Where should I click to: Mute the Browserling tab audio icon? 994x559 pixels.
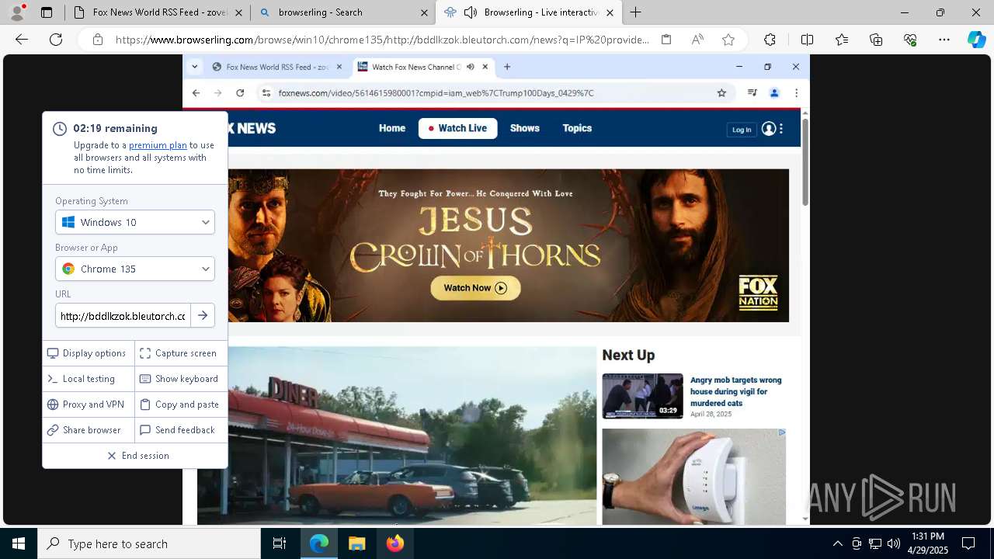(471, 12)
